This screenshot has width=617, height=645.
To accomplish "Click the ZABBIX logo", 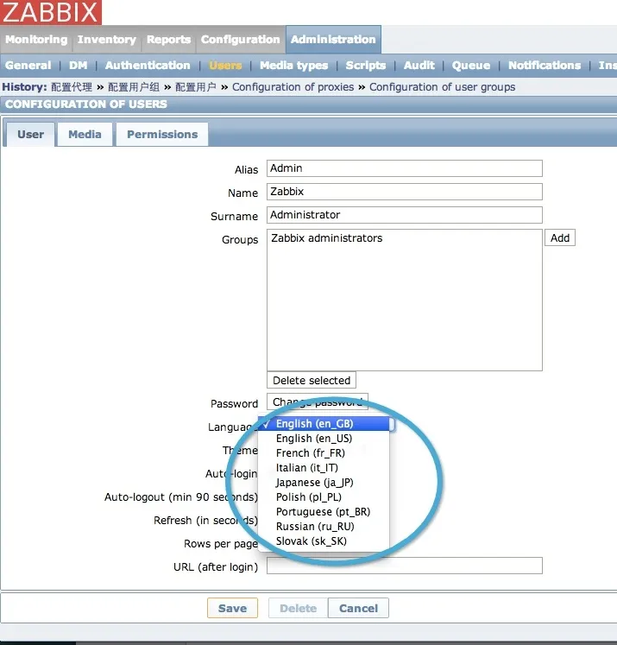I will 51,12.
